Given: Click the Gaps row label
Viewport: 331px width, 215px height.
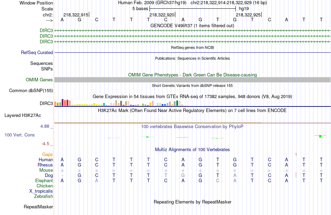Looking at the screenshot, I should click(47, 155).
